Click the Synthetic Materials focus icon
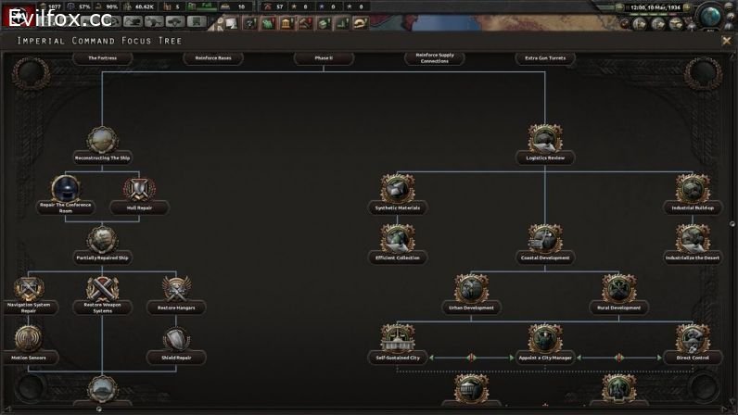 (x=397, y=190)
